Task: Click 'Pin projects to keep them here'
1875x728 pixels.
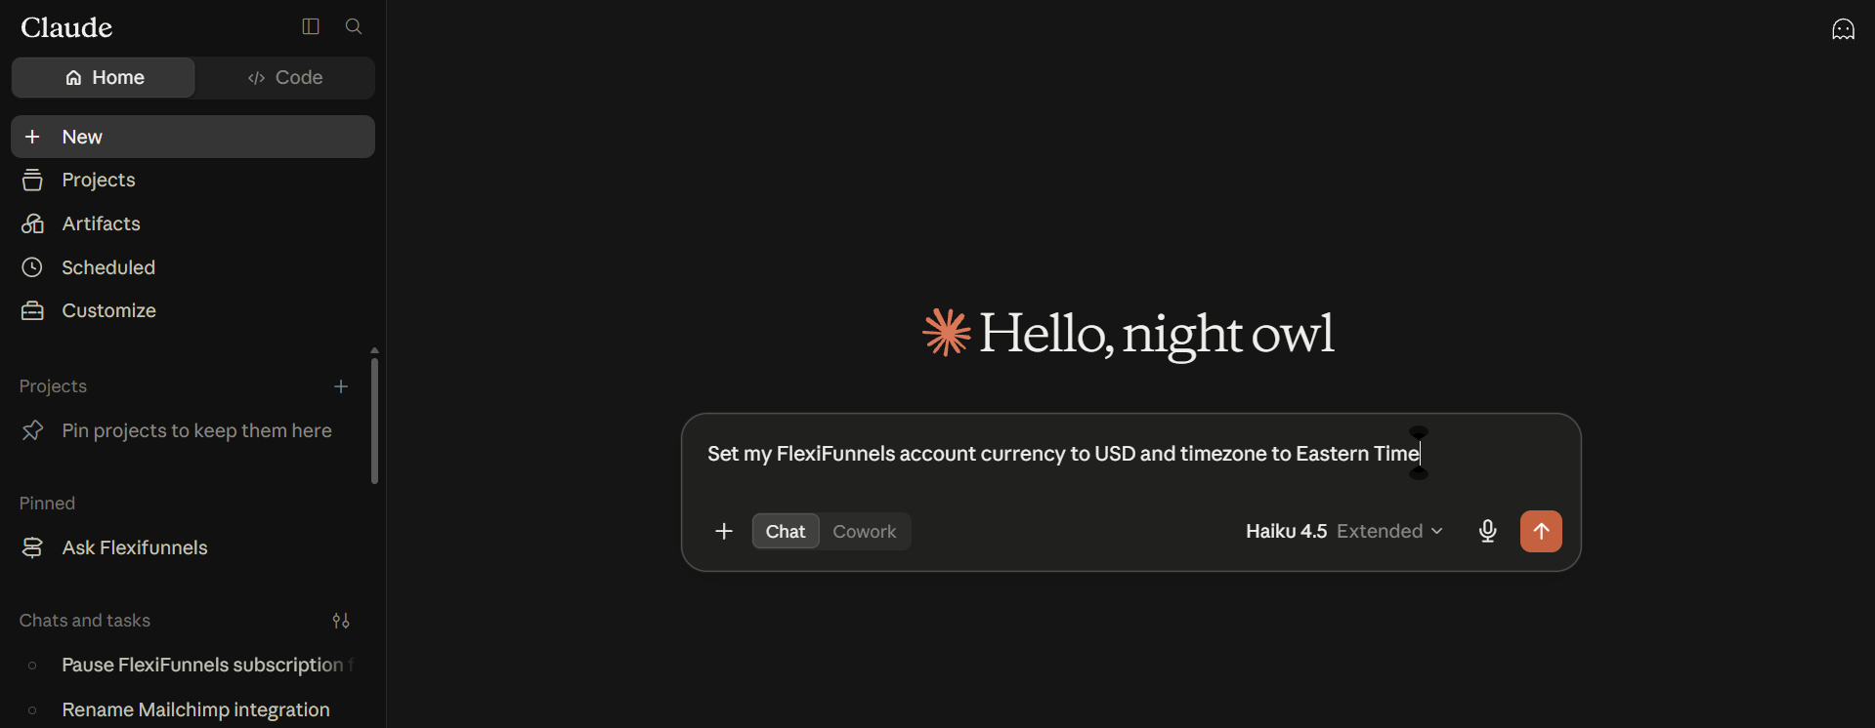Action: click(x=196, y=430)
